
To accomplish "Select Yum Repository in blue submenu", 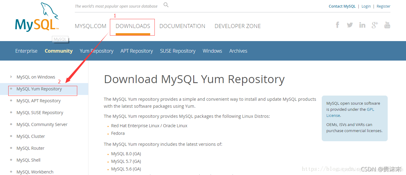I will [96, 51].
